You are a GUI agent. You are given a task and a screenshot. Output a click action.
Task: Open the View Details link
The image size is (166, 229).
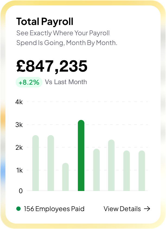point(122,209)
